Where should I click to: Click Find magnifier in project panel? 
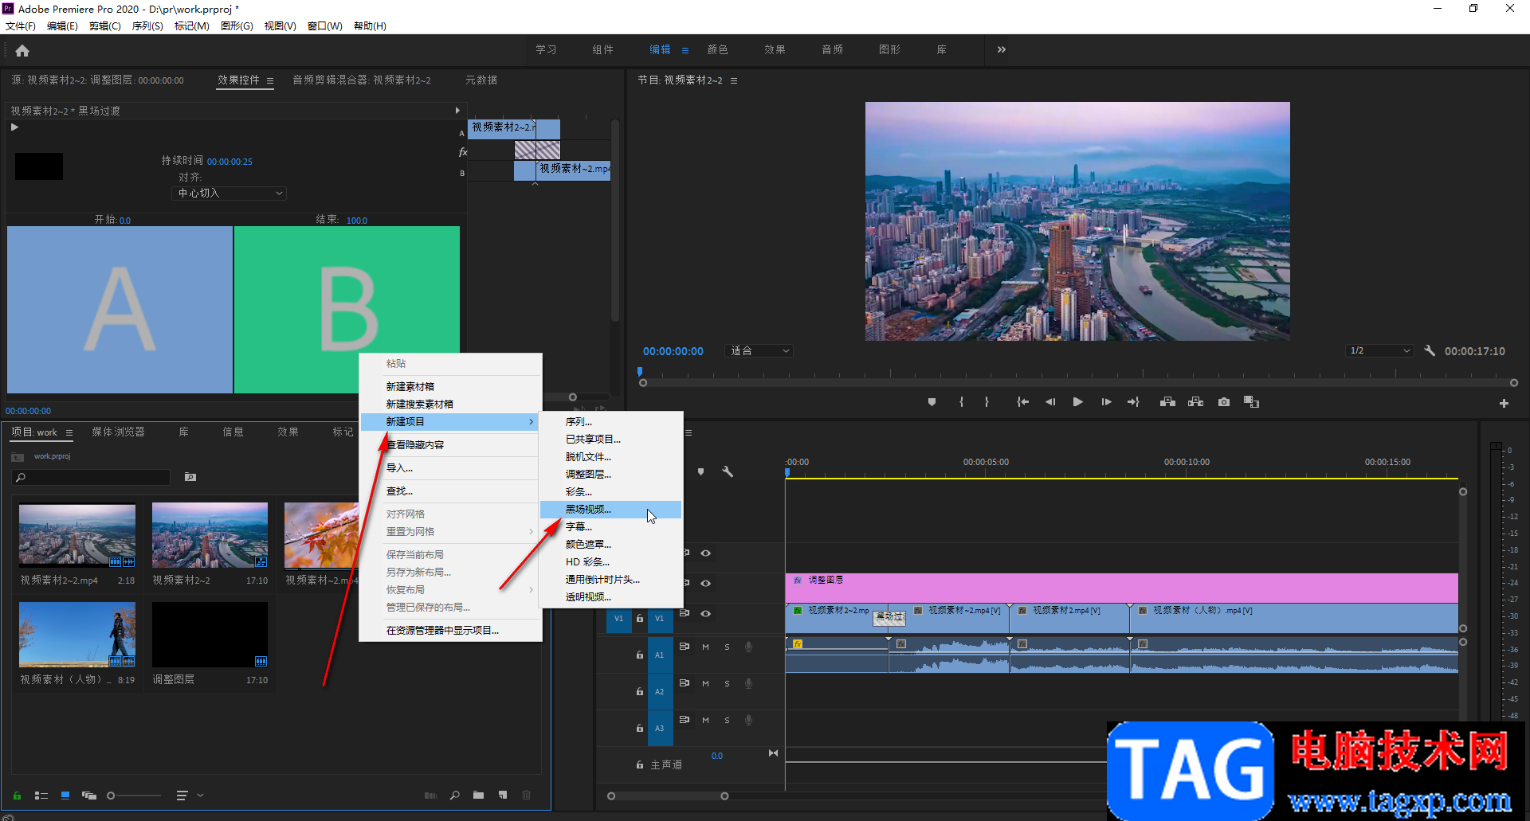coord(454,796)
